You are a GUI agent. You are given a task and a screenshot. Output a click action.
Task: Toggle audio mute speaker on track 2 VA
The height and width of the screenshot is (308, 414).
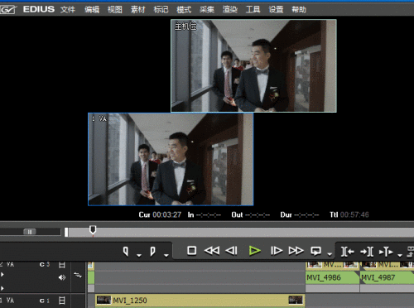62,277
